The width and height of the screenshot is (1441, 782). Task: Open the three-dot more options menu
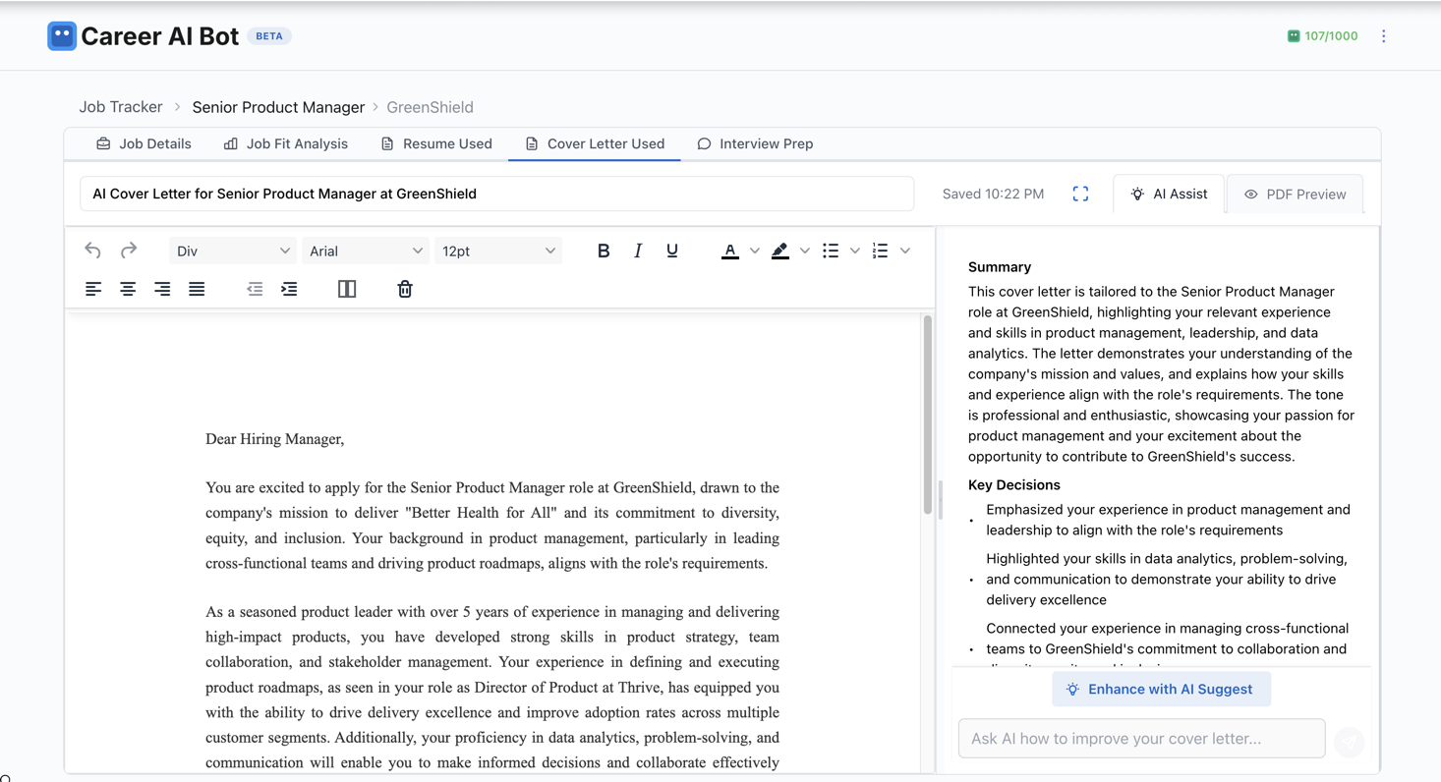[1383, 36]
